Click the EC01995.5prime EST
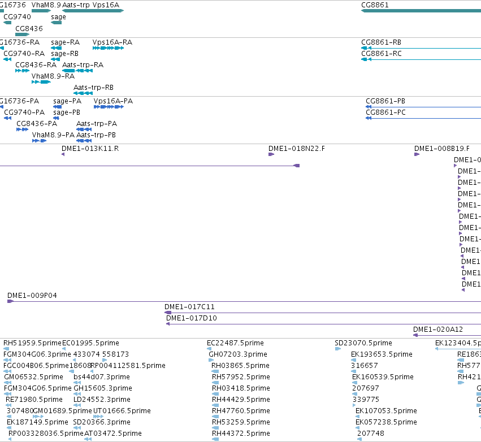Viewport: 481px width, 442px height. tap(64, 349)
